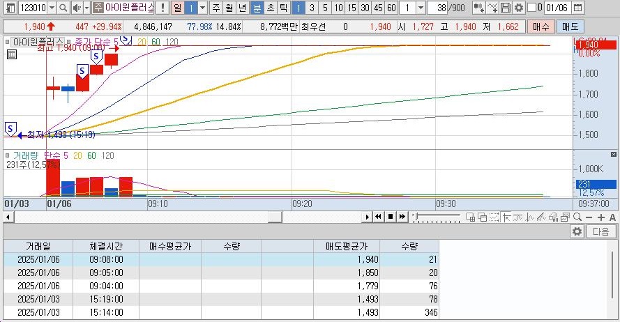
Task: Click the diagonal channel lines icon
Action: [541, 217]
